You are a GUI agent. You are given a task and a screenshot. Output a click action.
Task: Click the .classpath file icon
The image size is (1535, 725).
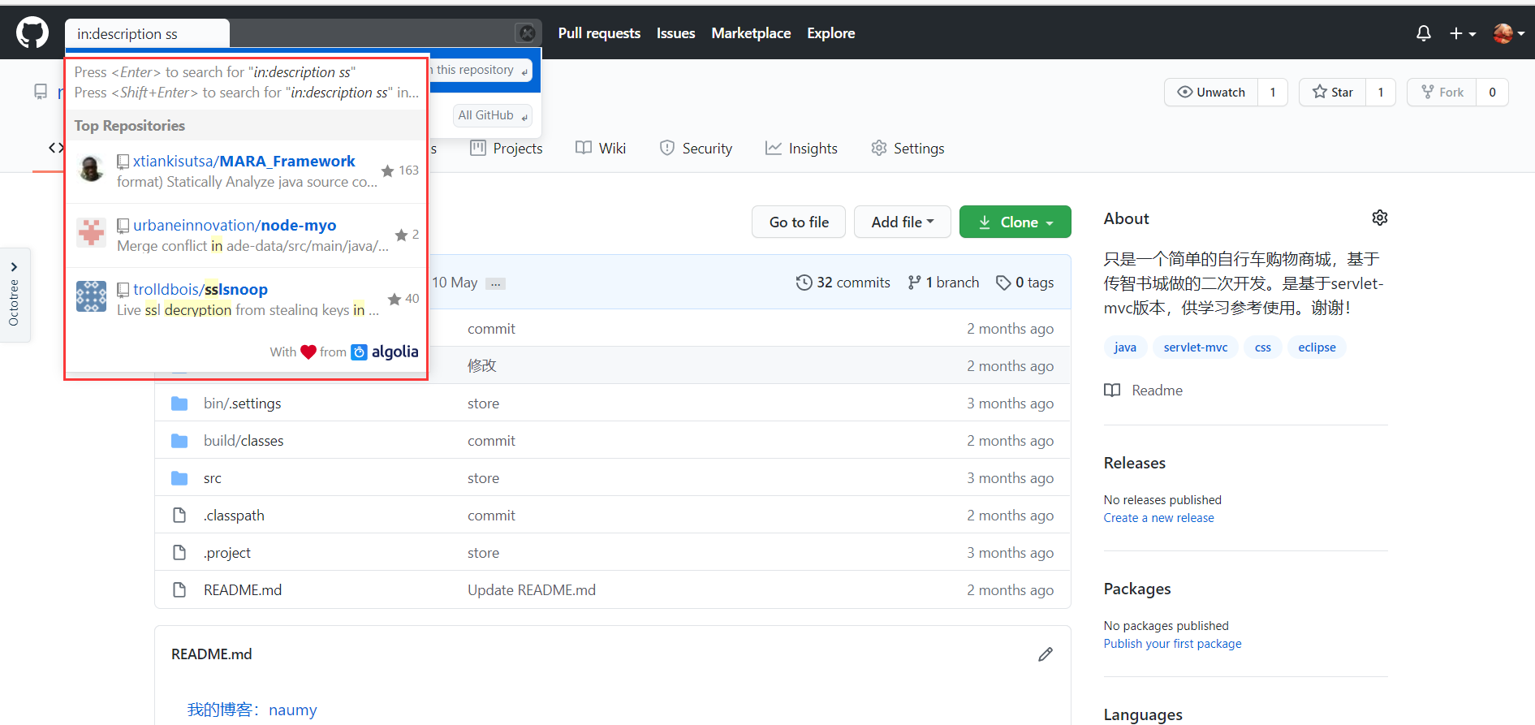tap(179, 516)
